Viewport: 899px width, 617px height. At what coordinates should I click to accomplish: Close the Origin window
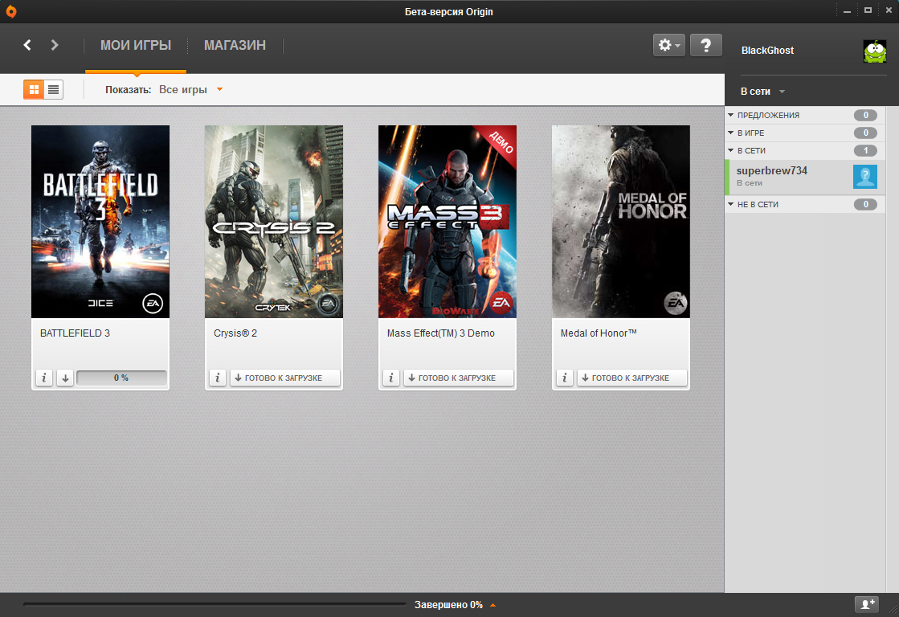[889, 10]
